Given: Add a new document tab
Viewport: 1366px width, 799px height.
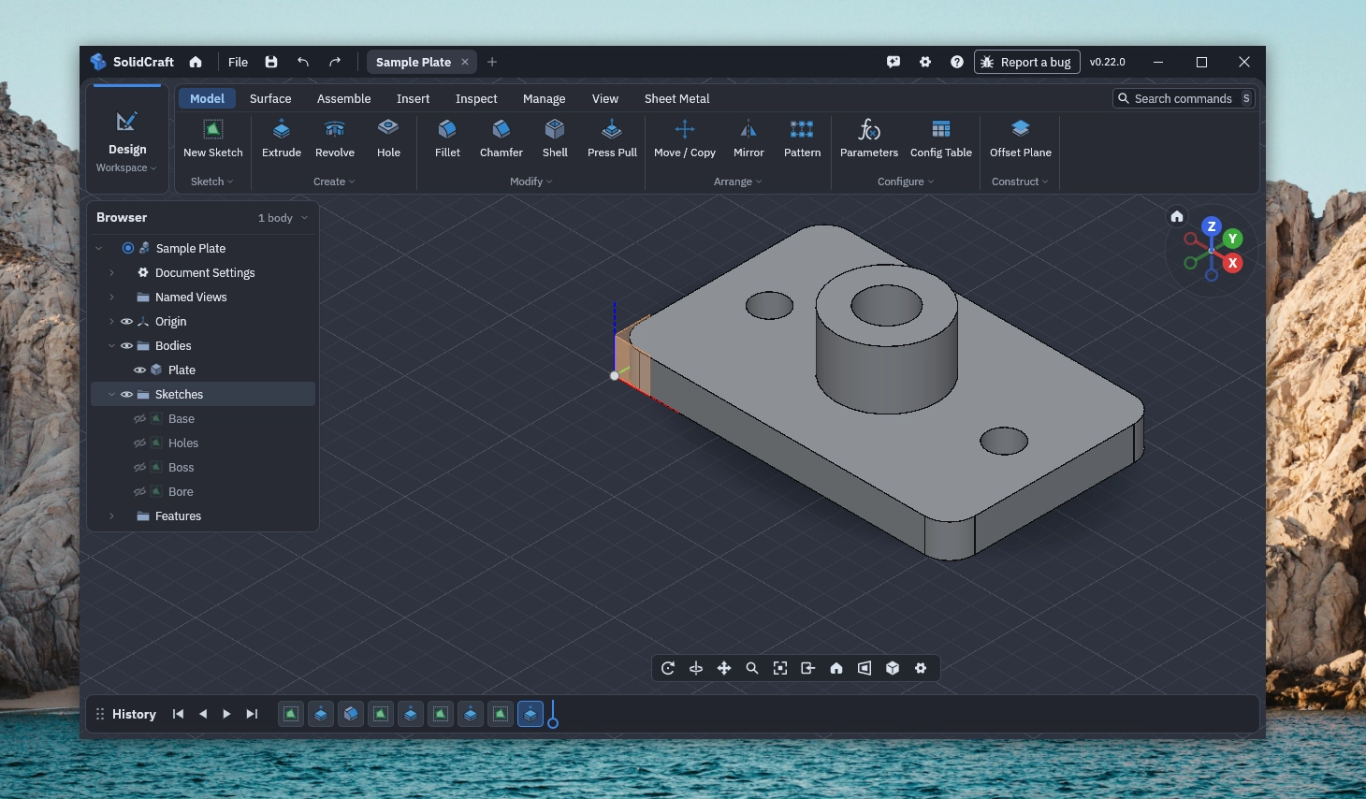Looking at the screenshot, I should [x=492, y=62].
